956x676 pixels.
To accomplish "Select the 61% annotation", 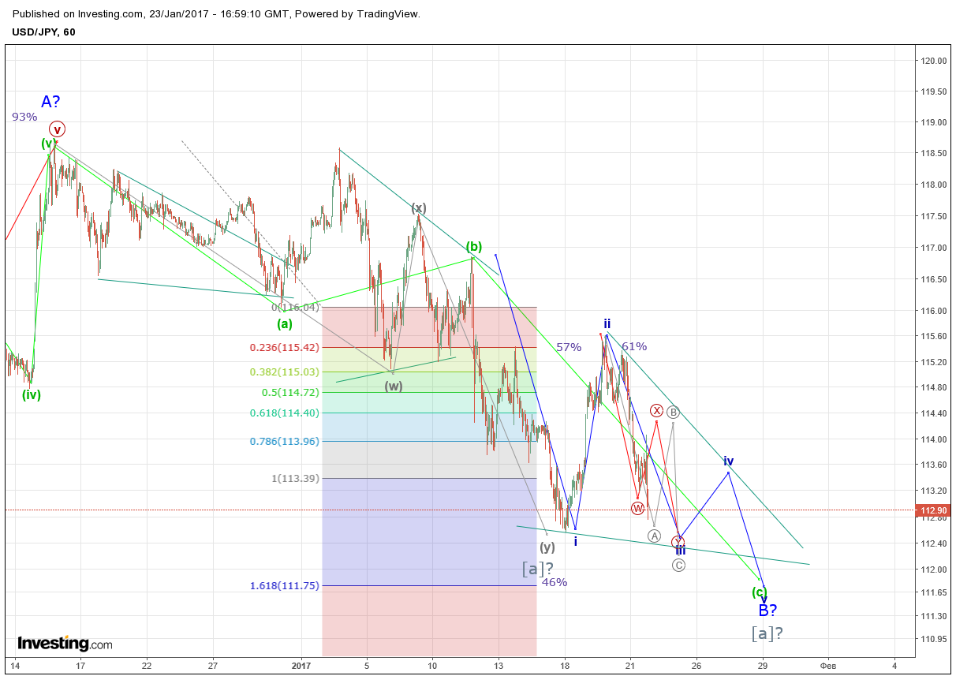I will [x=634, y=345].
